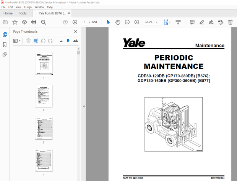Open the E-Sign menu

pos(28,7)
